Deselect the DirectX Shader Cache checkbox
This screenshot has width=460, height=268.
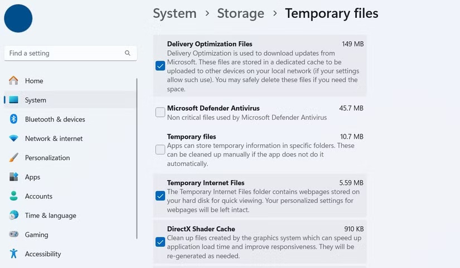[160, 242]
